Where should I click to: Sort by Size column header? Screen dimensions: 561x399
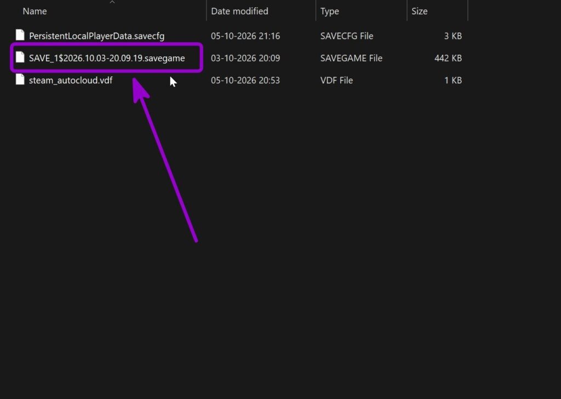point(419,11)
